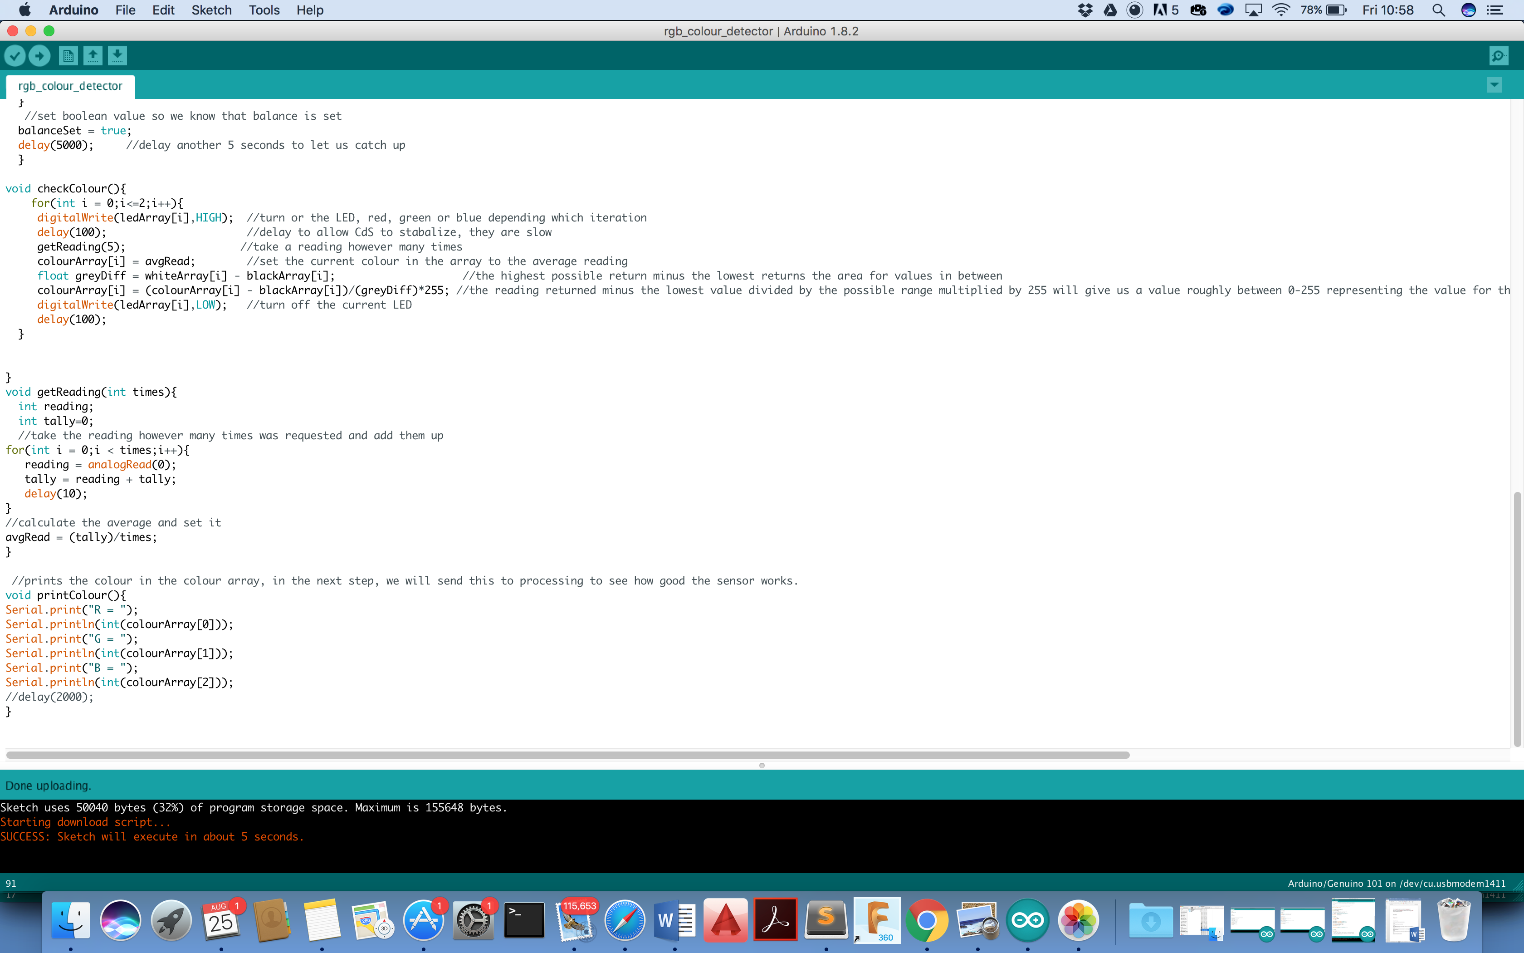This screenshot has width=1524, height=953.
Task: Launch Safari from the Dock
Action: [625, 920]
